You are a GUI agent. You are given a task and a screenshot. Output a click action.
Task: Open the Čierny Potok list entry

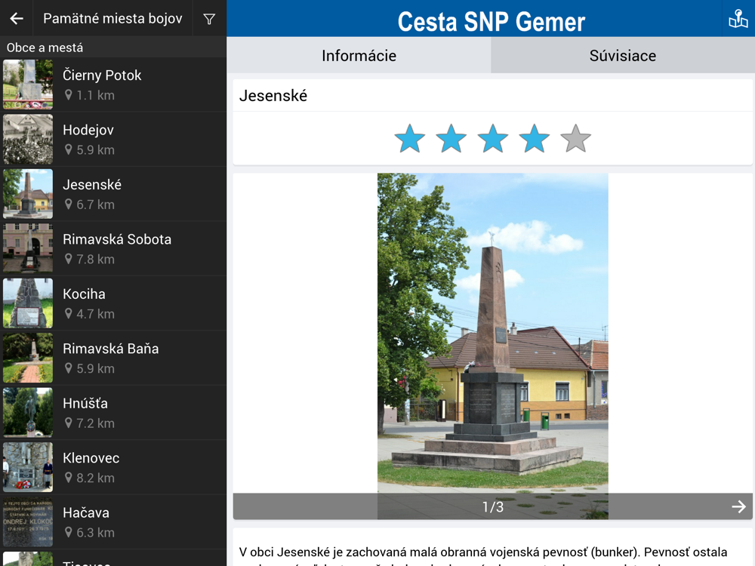click(113, 85)
